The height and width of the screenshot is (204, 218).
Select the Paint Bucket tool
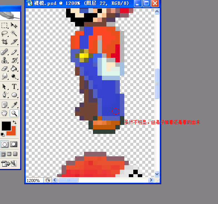(14, 69)
